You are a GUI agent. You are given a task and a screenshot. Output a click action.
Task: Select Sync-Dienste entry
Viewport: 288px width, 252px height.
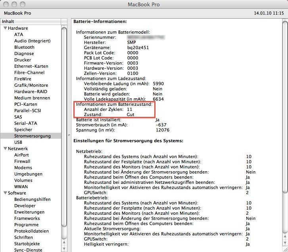pos(28,250)
